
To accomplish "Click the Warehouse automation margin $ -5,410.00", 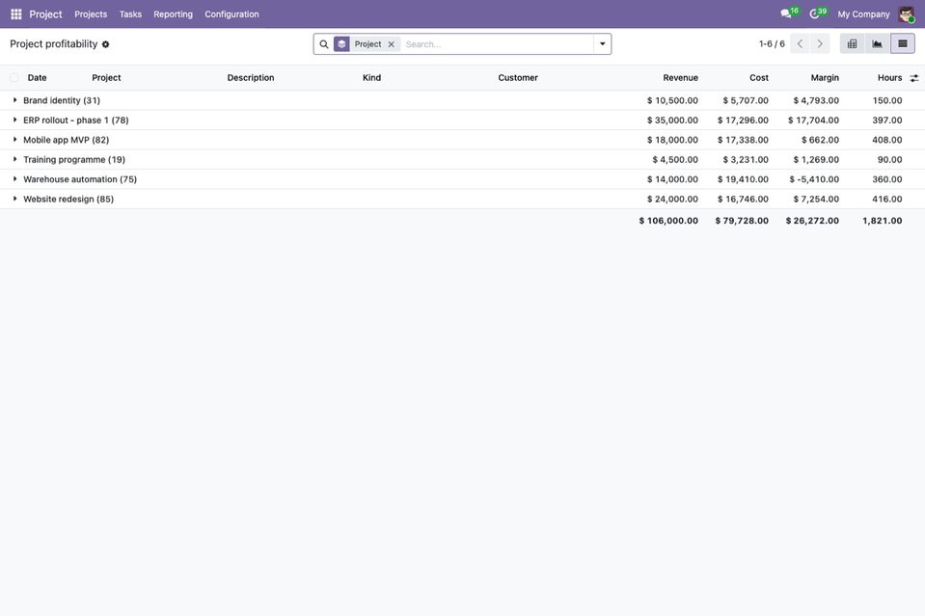I will point(814,179).
